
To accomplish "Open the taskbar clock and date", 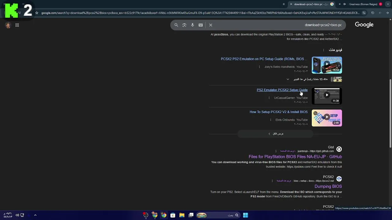I will click(8, 215).
